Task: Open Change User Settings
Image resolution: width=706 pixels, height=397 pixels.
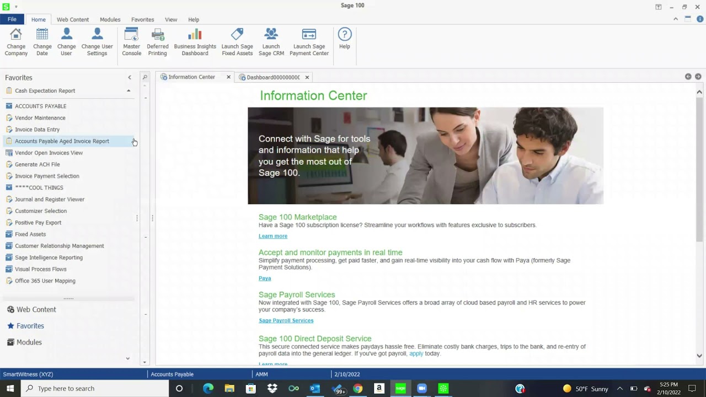Action: (97, 42)
